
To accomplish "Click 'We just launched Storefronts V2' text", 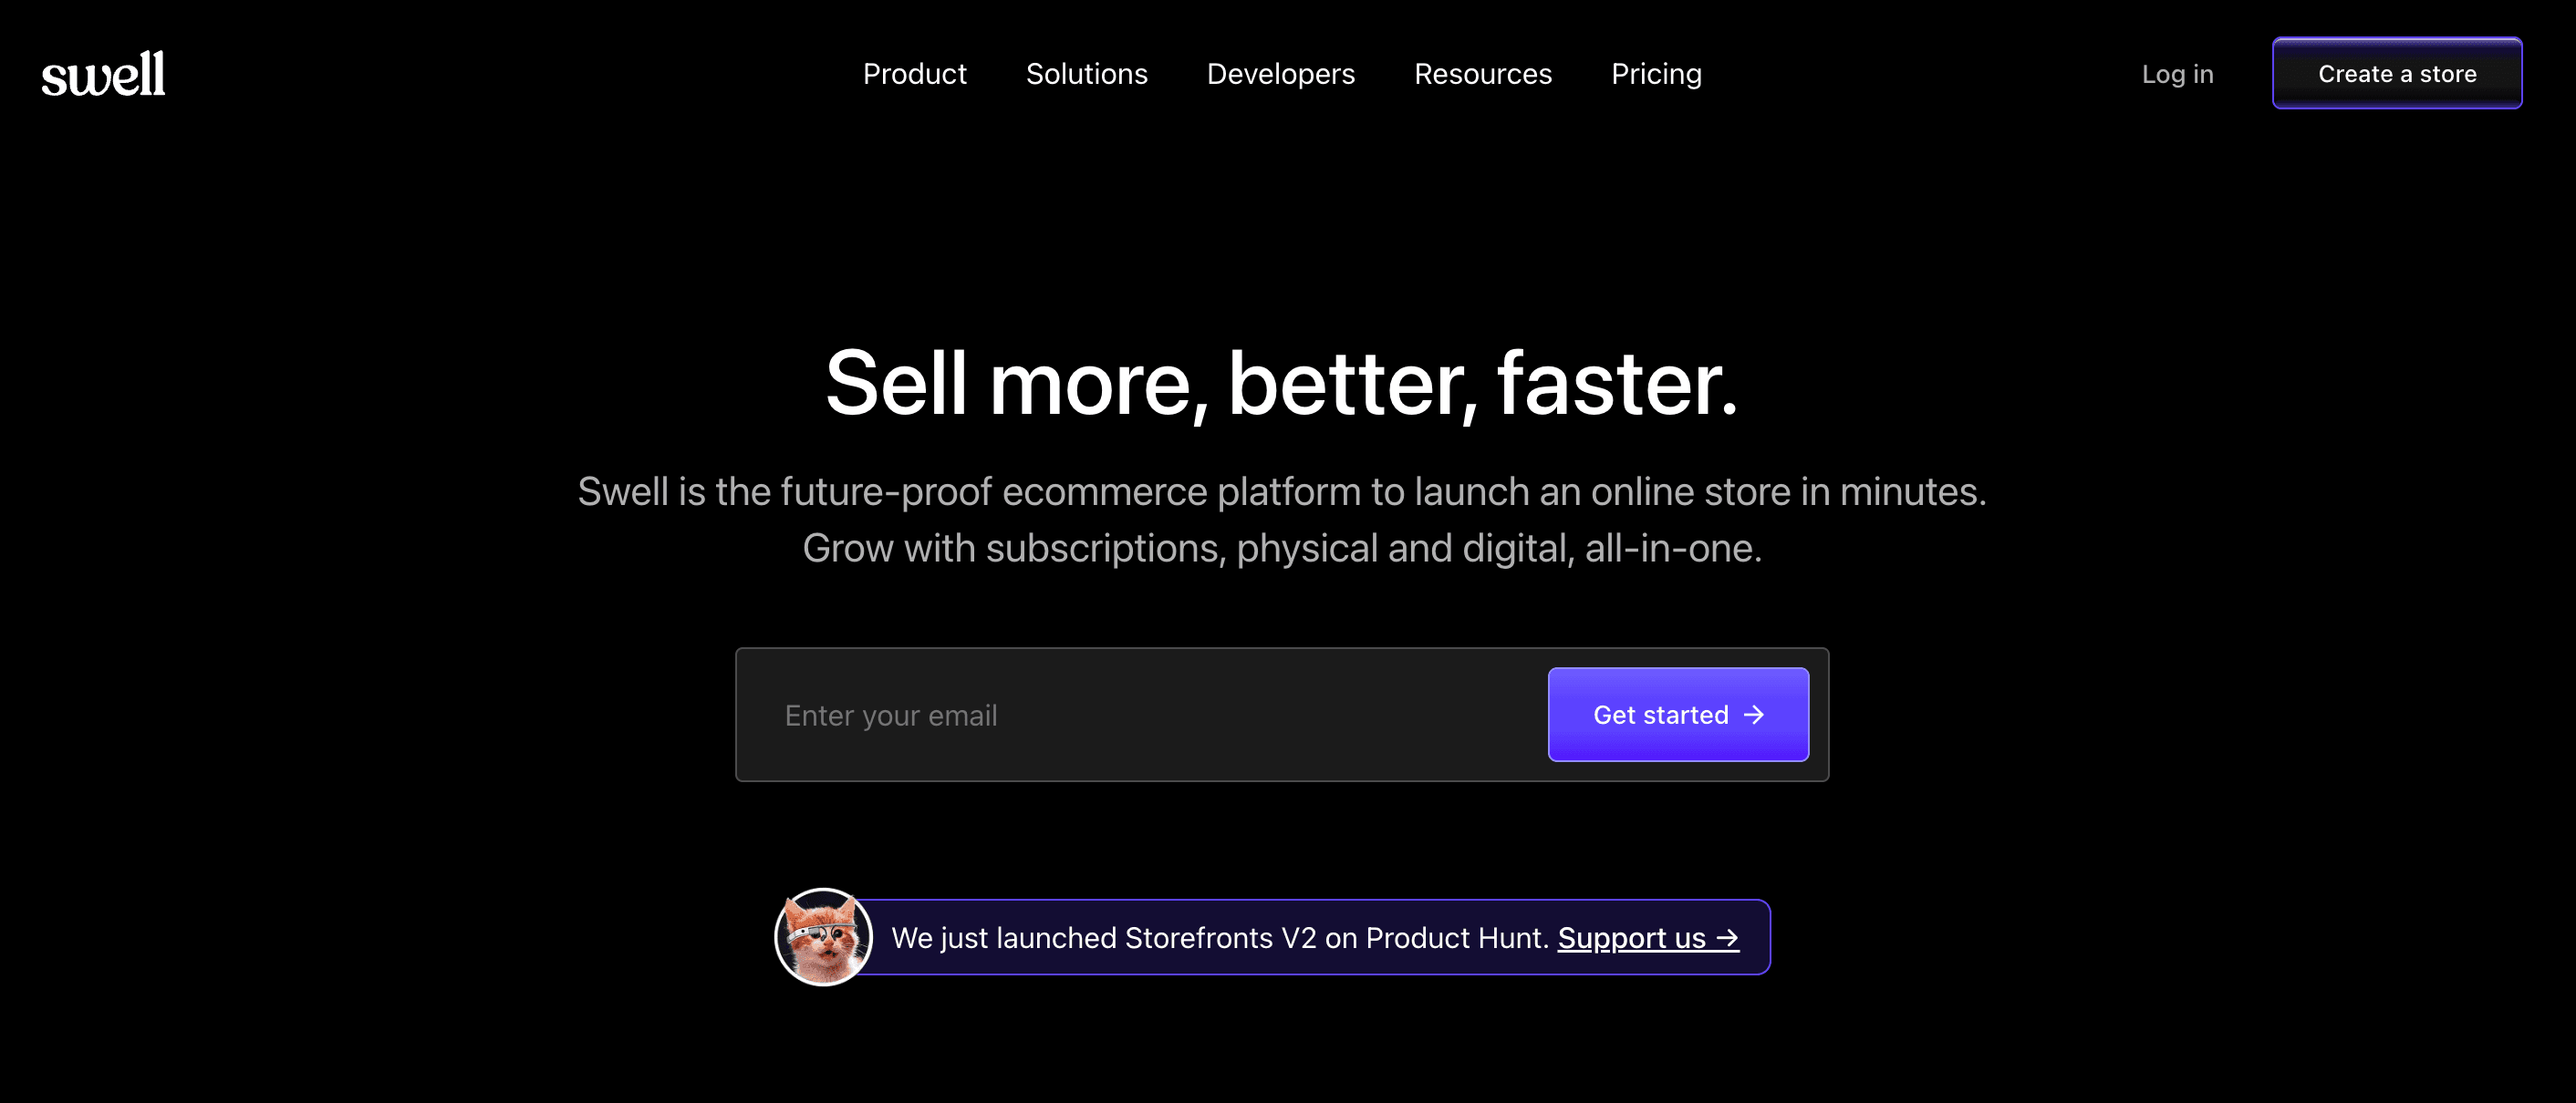I will pos(1103,938).
